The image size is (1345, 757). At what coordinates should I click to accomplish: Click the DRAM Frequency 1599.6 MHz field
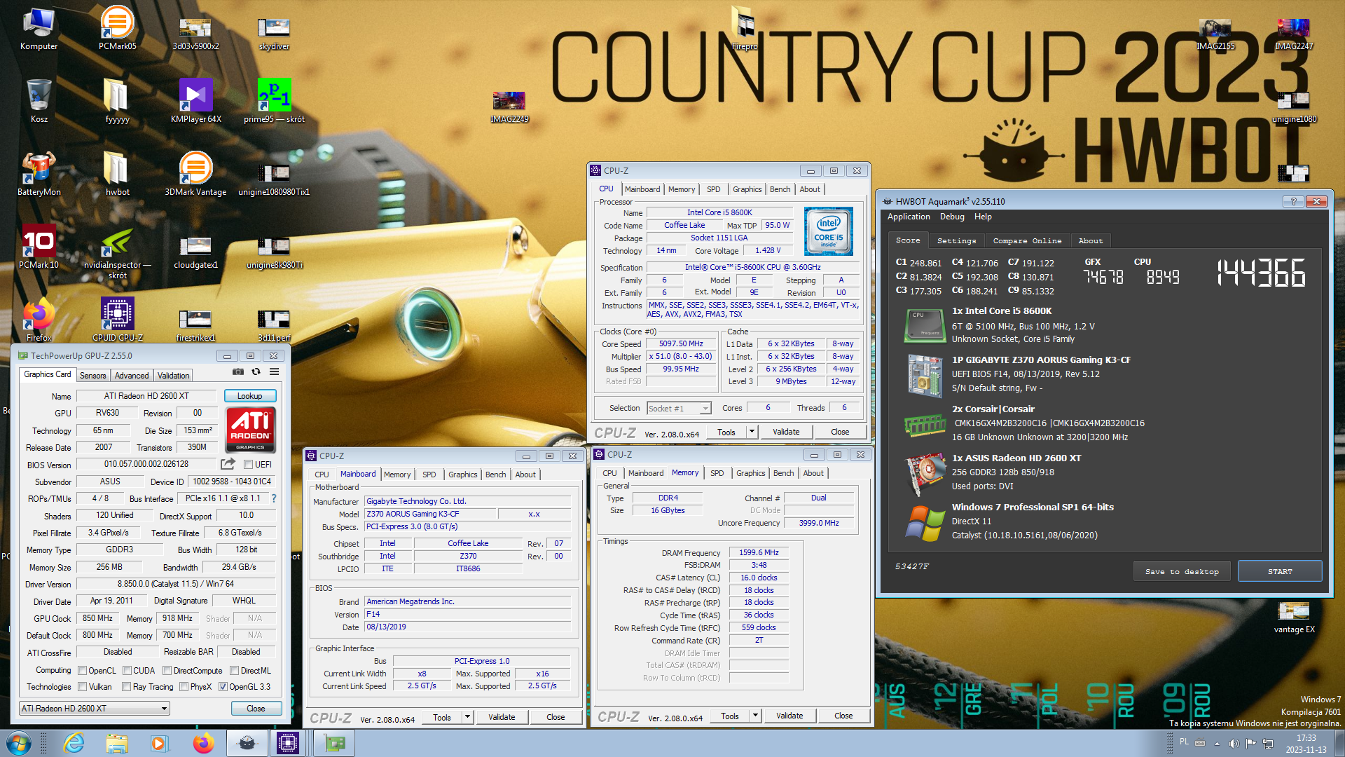point(759,552)
